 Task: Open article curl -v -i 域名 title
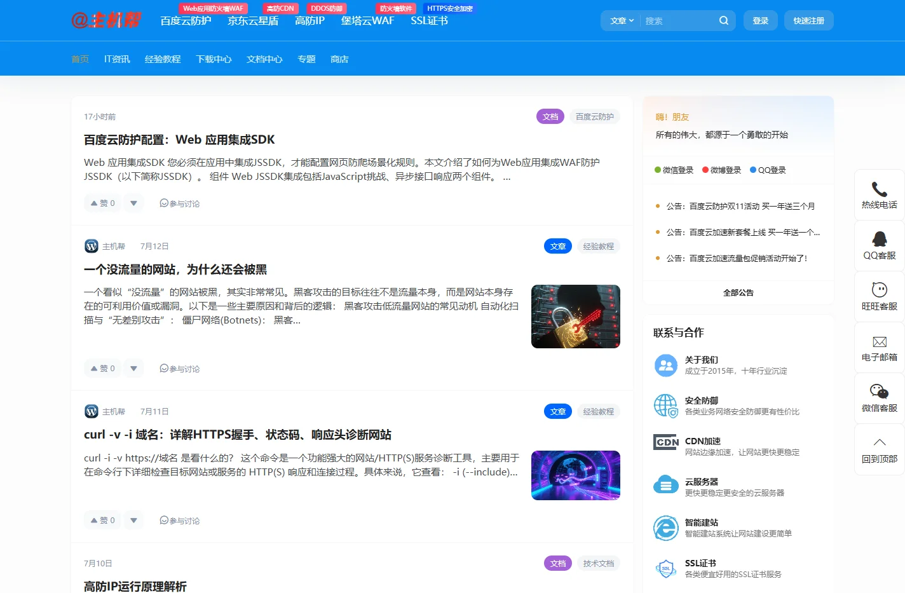point(238,435)
